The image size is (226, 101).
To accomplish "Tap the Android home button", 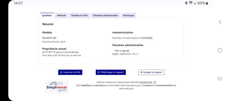I will [x=220, y=50].
